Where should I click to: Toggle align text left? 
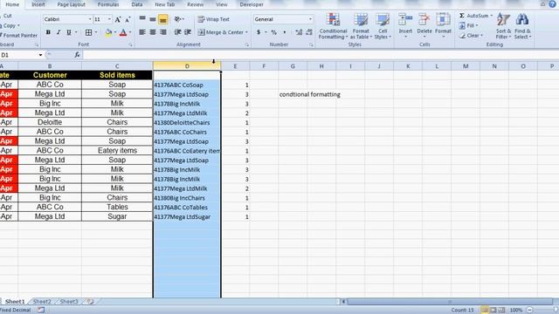pos(142,32)
